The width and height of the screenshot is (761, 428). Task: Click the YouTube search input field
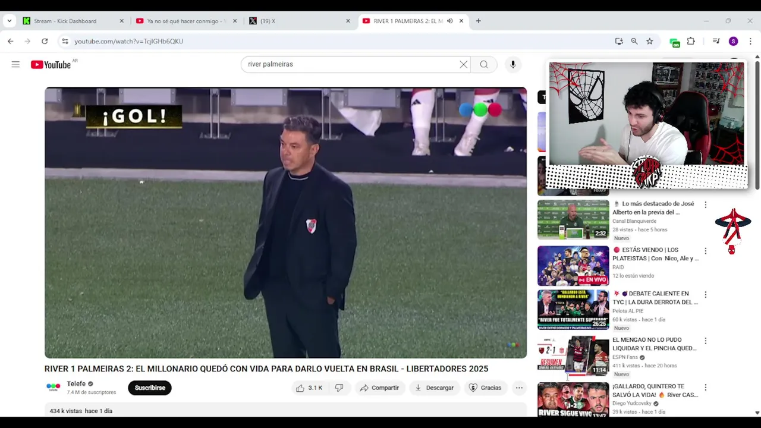(x=351, y=64)
